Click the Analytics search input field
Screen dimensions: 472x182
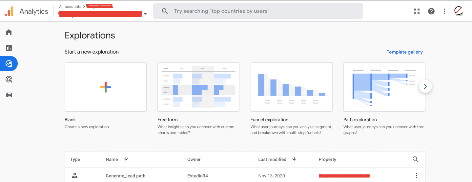pos(262,11)
